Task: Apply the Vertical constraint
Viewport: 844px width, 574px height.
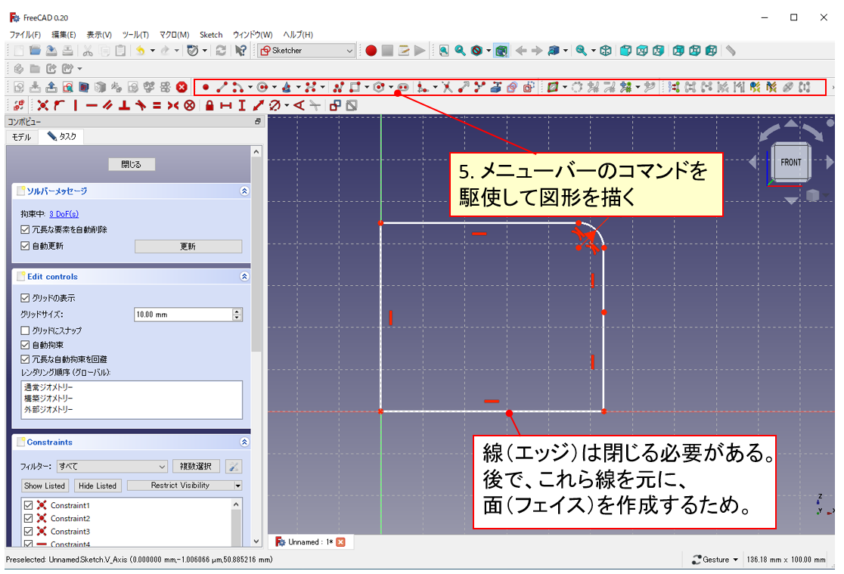Action: pos(76,106)
